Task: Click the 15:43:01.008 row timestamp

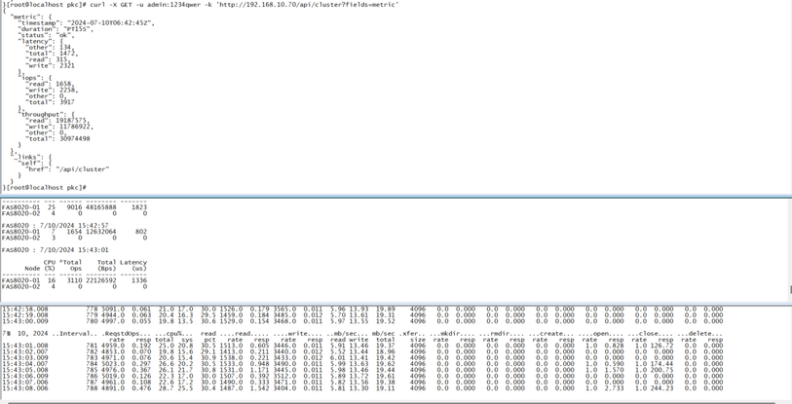Action: click(x=25, y=346)
